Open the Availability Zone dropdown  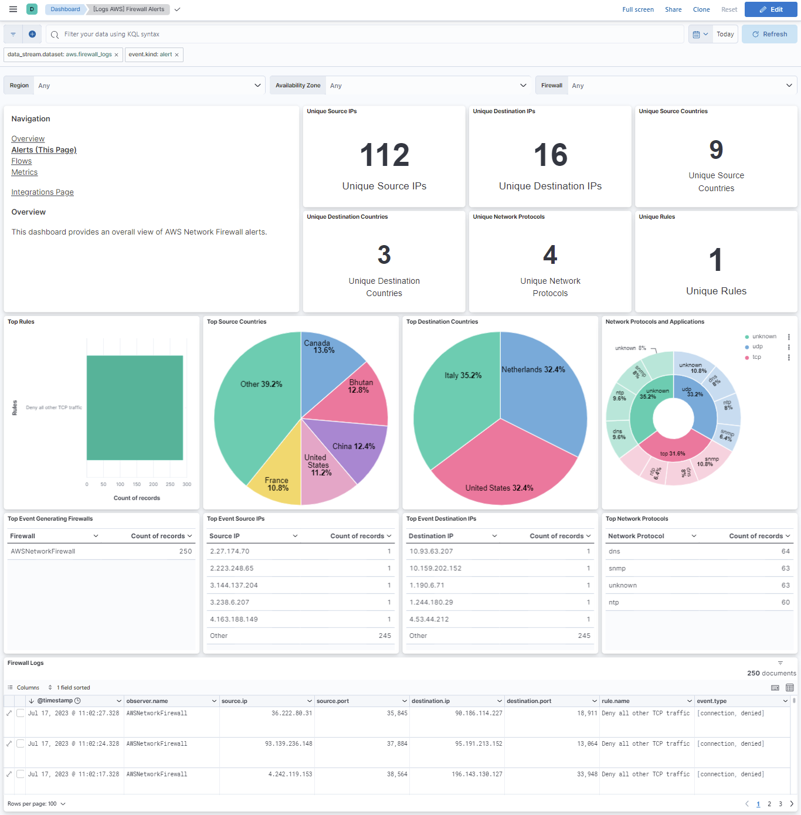(428, 85)
